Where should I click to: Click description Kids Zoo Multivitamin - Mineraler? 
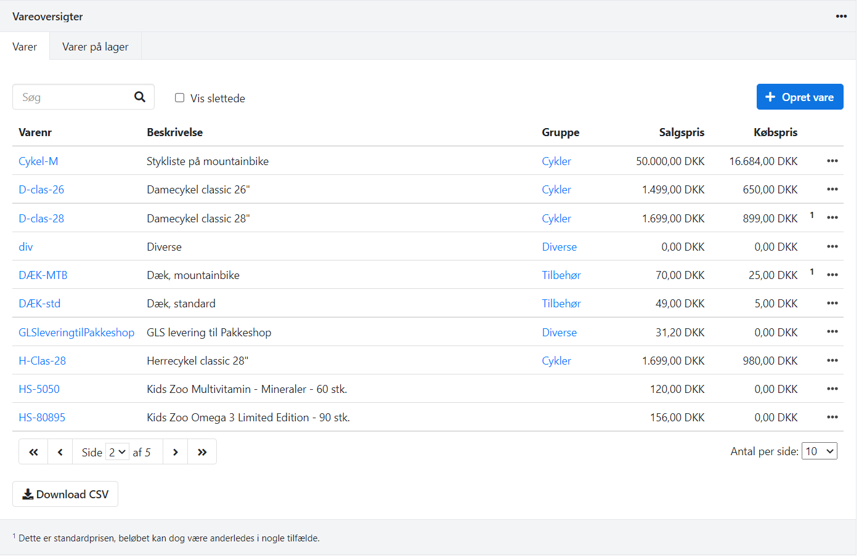tap(247, 389)
